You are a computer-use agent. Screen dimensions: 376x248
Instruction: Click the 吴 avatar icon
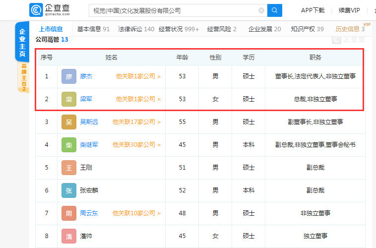[69, 122]
